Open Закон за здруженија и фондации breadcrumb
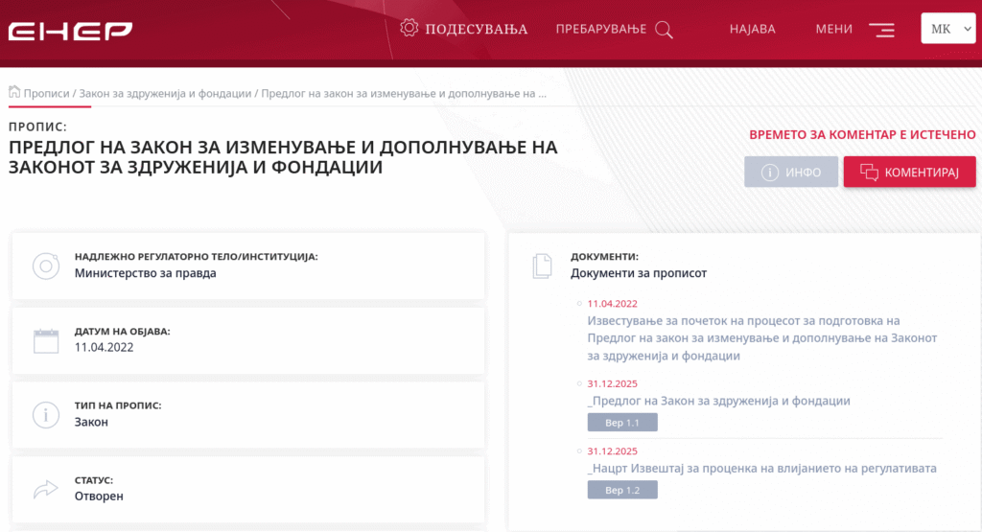This screenshot has width=982, height=532. tap(165, 93)
